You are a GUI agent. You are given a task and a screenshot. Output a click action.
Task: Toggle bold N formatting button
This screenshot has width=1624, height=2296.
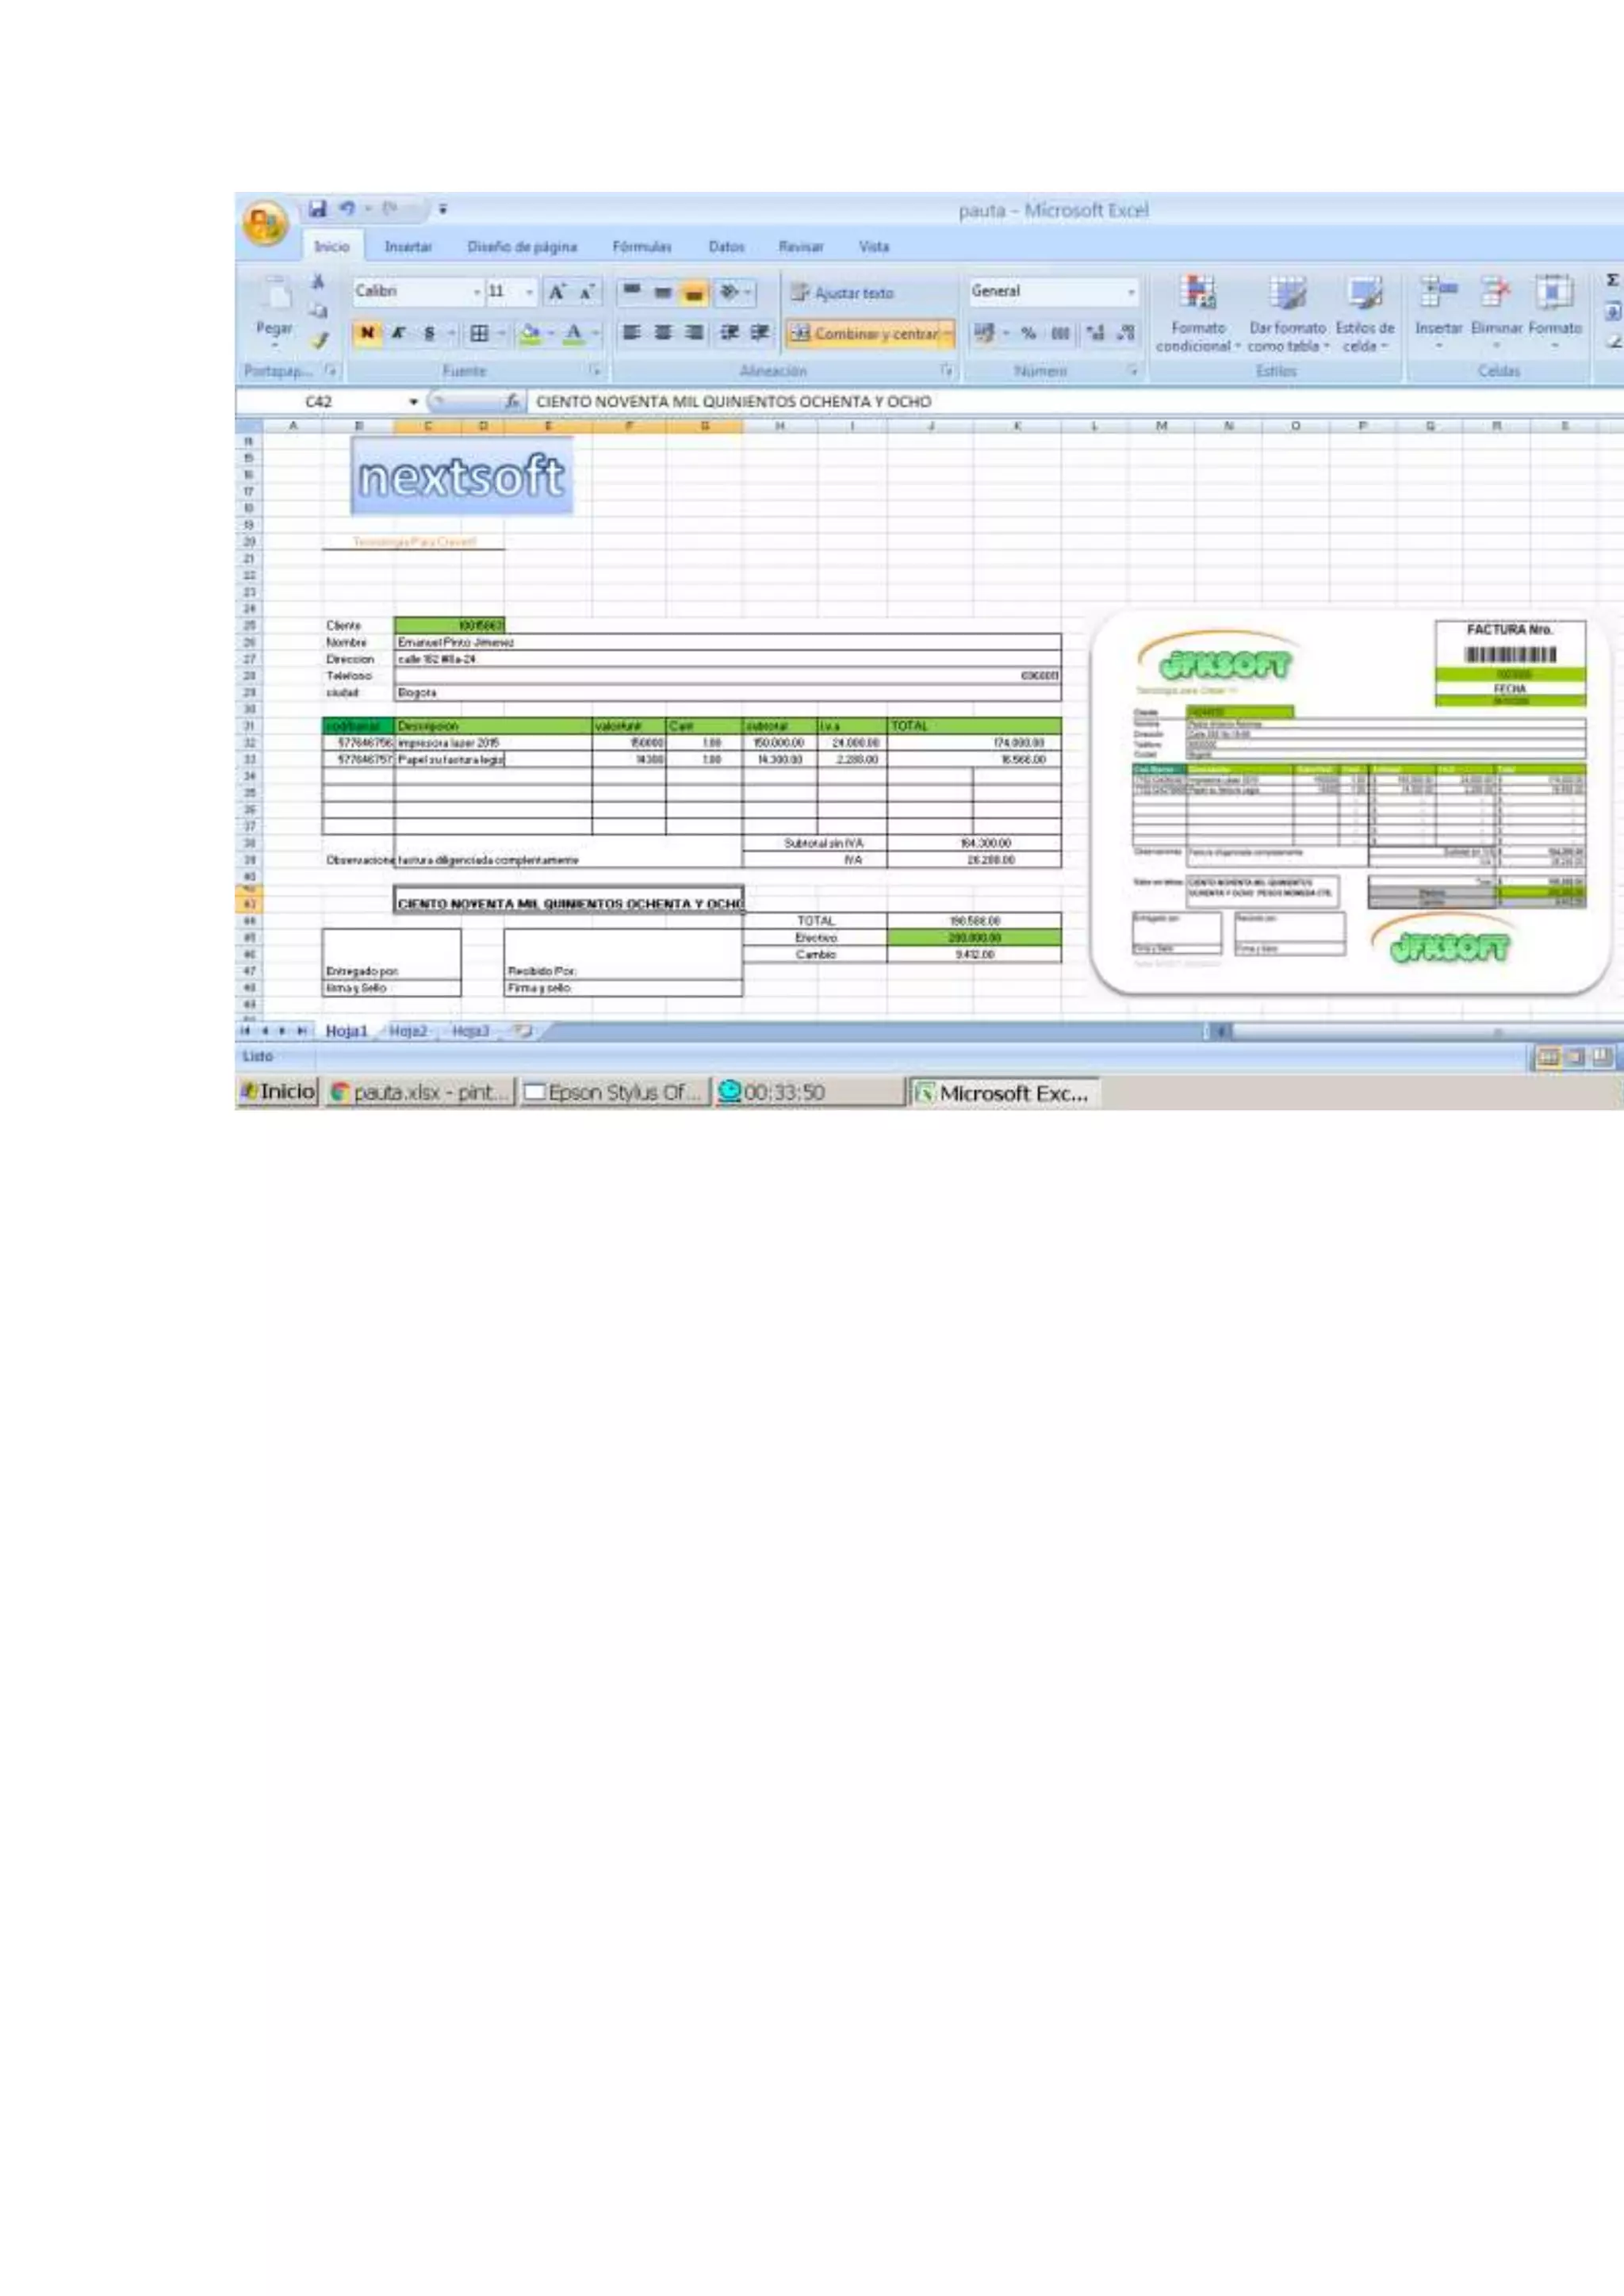(x=367, y=333)
